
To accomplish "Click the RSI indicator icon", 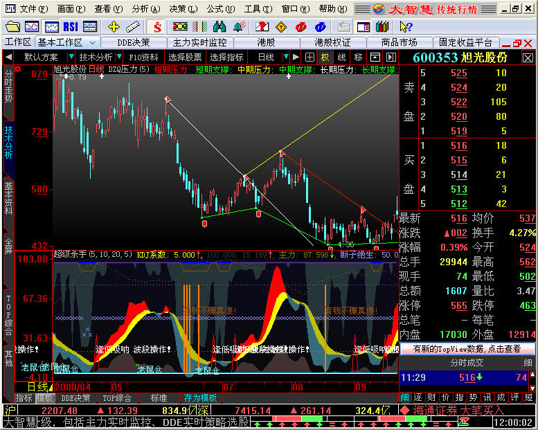I will pos(71,26).
